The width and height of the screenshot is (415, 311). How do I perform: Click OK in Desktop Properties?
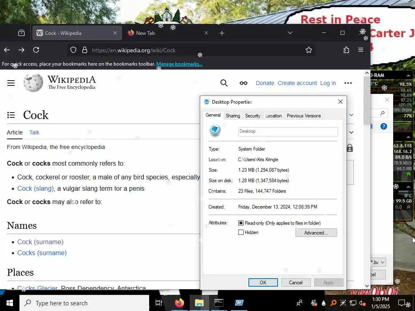[x=263, y=282]
